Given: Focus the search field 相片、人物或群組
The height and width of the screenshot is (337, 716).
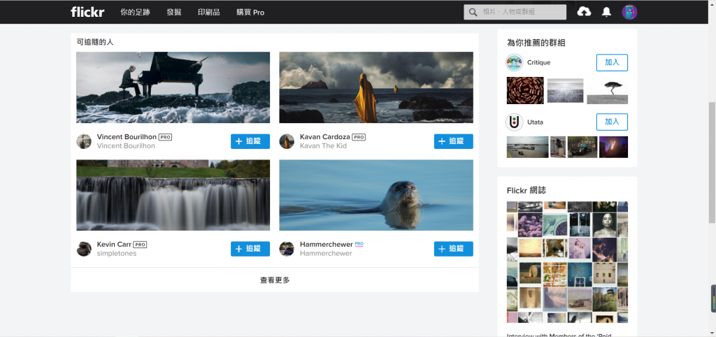Looking at the screenshot, I should coord(515,13).
